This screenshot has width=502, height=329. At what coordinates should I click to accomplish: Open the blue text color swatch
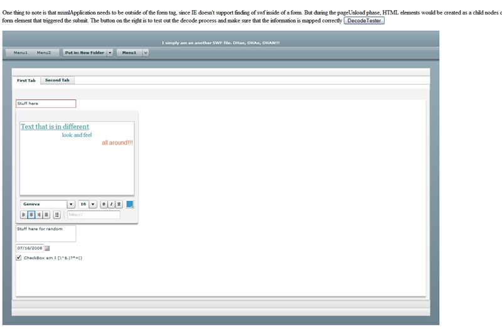click(130, 204)
